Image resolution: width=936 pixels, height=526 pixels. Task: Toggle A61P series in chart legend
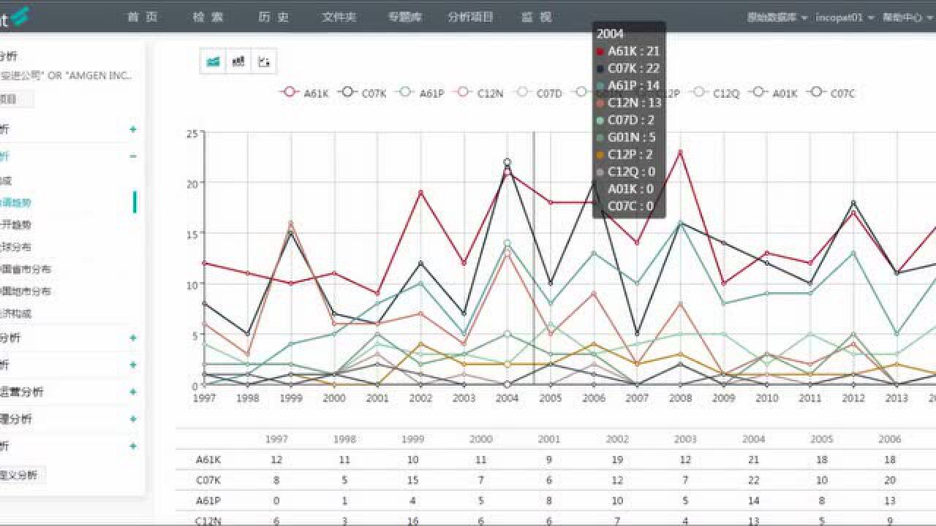point(406,93)
